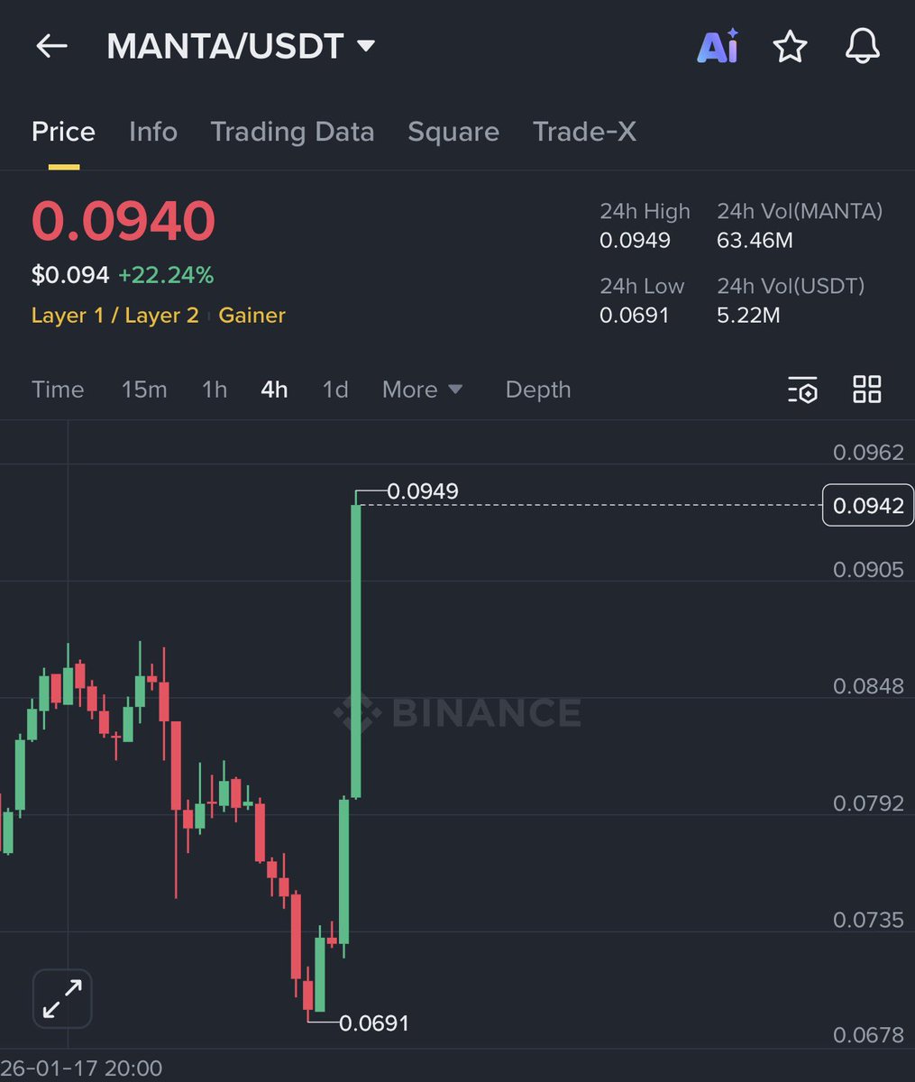This screenshot has height=1082, width=915.
Task: Add MANTA/USDT to favorites with star
Action: click(790, 46)
